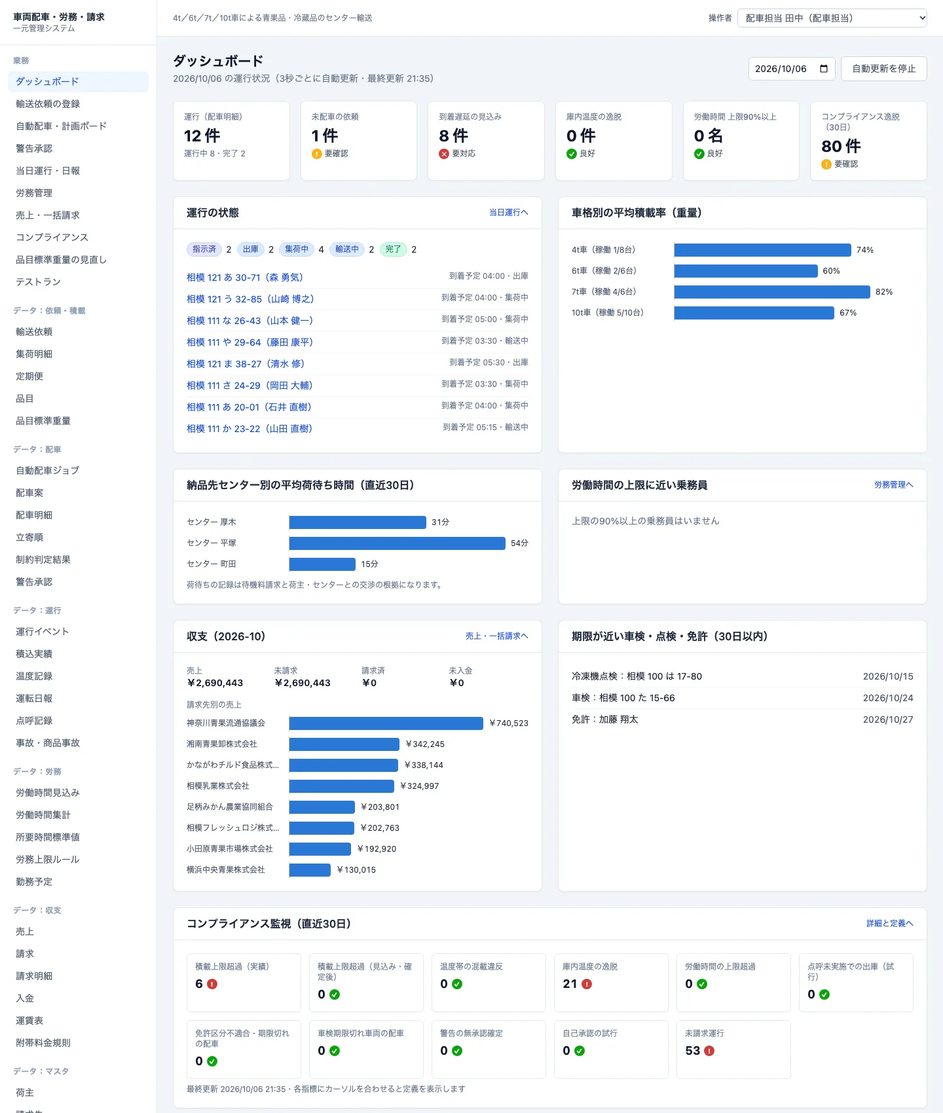Select the 冷凍機点検:相模 100 は 17-80 row
The width and height of the screenshot is (943, 1113).
(x=743, y=676)
